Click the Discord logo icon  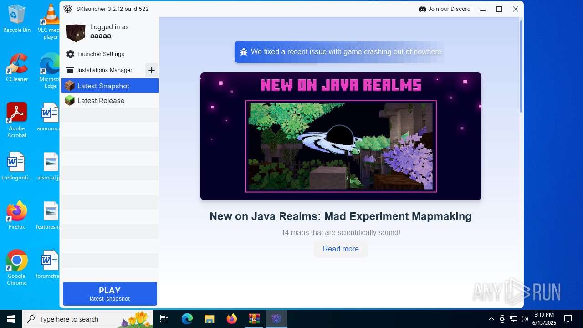(x=422, y=9)
